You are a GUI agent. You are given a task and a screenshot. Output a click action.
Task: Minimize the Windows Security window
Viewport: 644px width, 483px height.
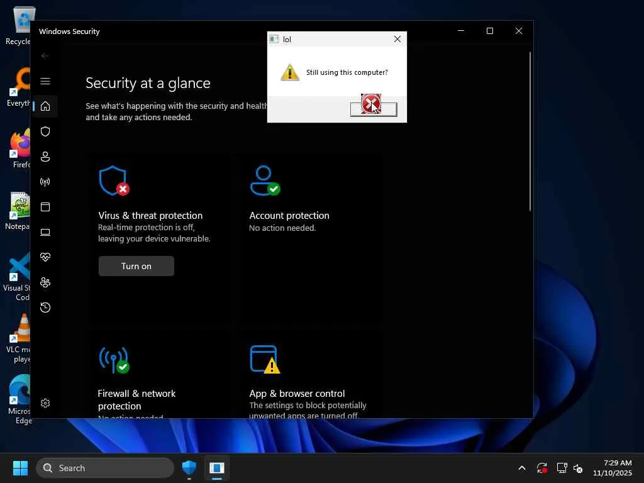[461, 31]
